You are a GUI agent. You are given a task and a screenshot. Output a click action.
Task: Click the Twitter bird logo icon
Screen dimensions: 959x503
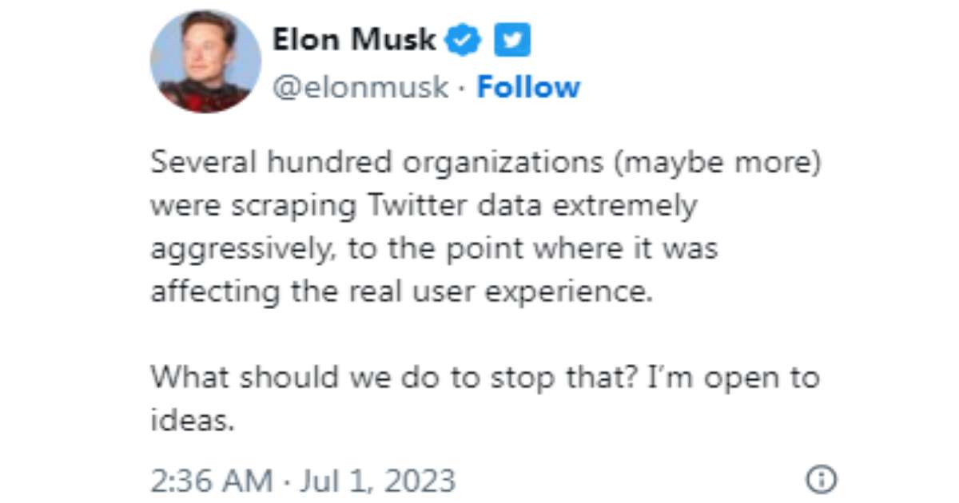tap(512, 40)
